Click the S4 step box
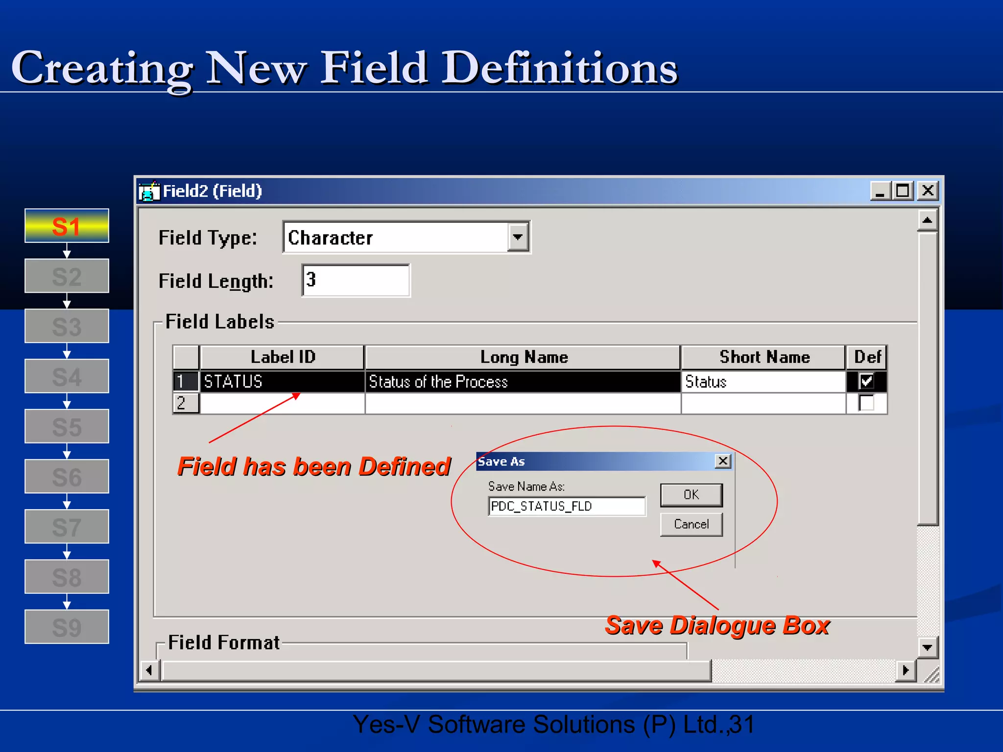This screenshot has width=1003, height=752. pyautogui.click(x=67, y=376)
